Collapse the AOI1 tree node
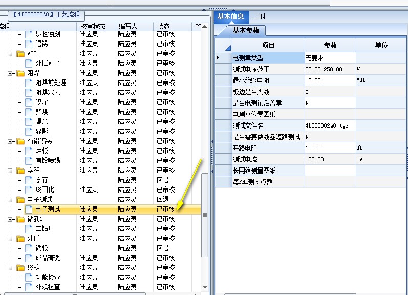408x295 pixels. point(10,54)
